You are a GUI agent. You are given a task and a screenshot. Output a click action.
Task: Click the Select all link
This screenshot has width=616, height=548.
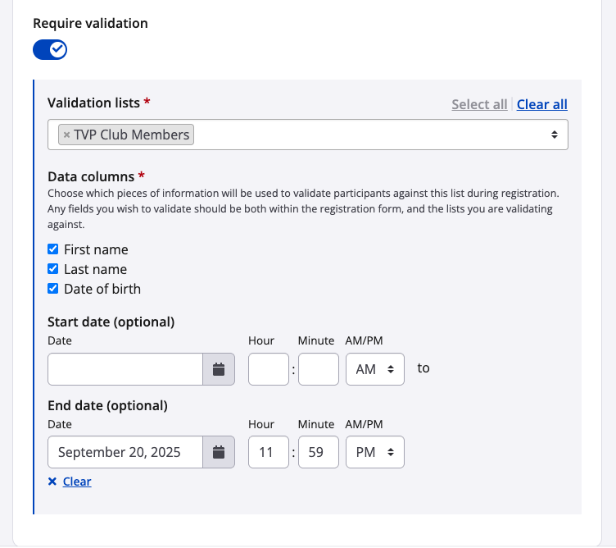[479, 104]
